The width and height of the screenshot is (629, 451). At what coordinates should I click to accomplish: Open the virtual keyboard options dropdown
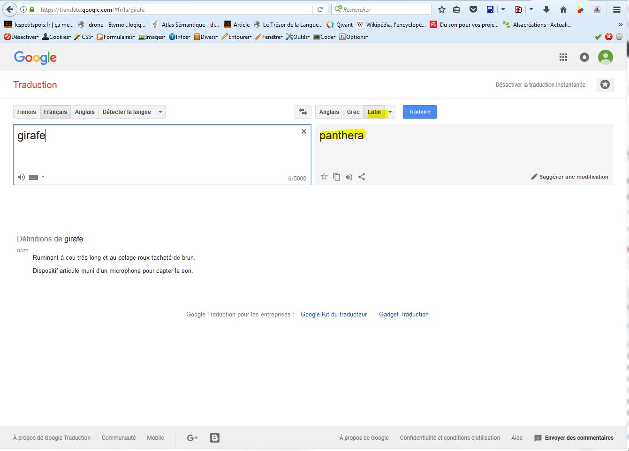click(x=43, y=177)
